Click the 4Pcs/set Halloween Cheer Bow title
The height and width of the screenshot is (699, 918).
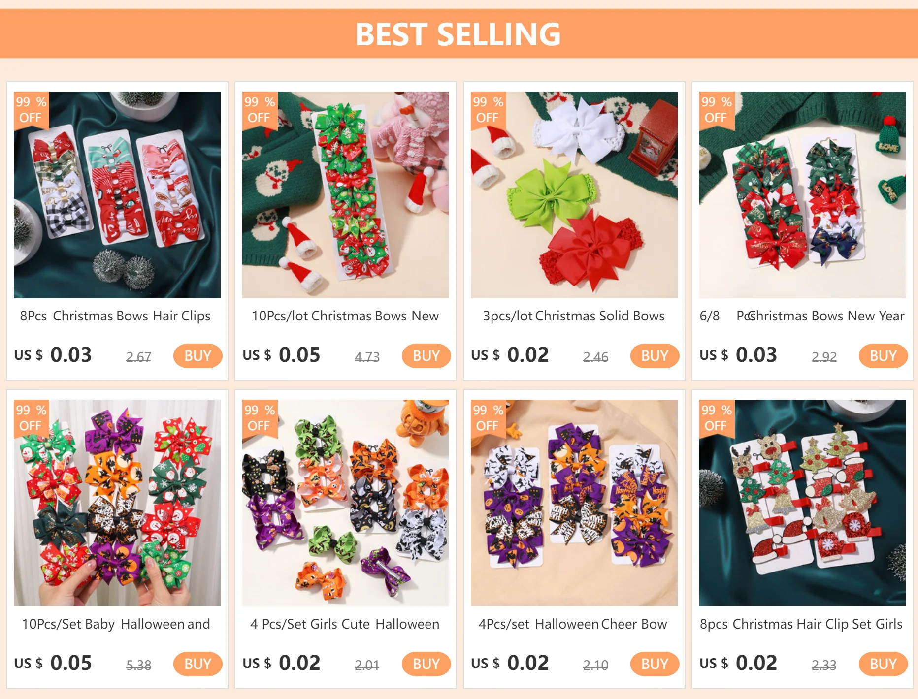[573, 624]
